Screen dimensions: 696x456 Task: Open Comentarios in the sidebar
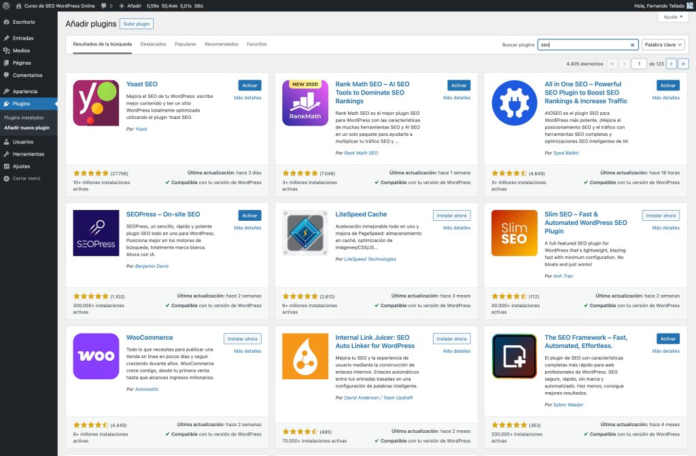click(x=29, y=75)
